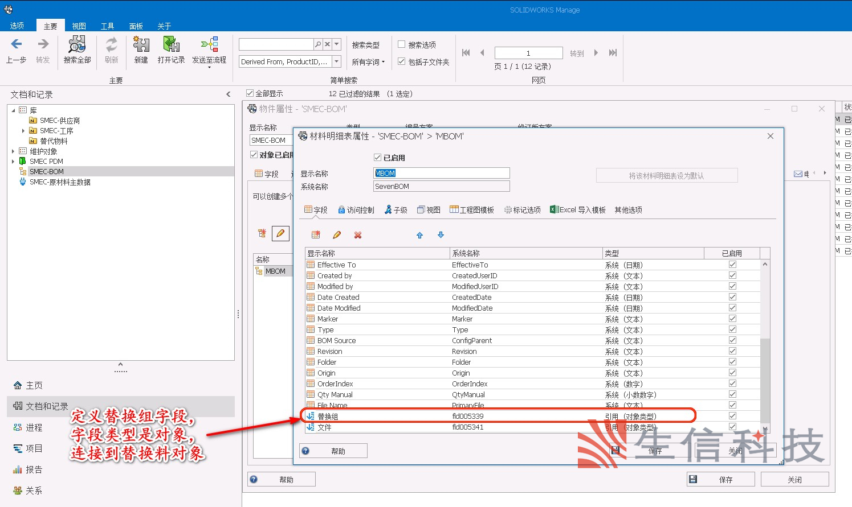Expand SMEC PDM tree node
Viewport: 852px width, 507px height.
tap(13, 162)
